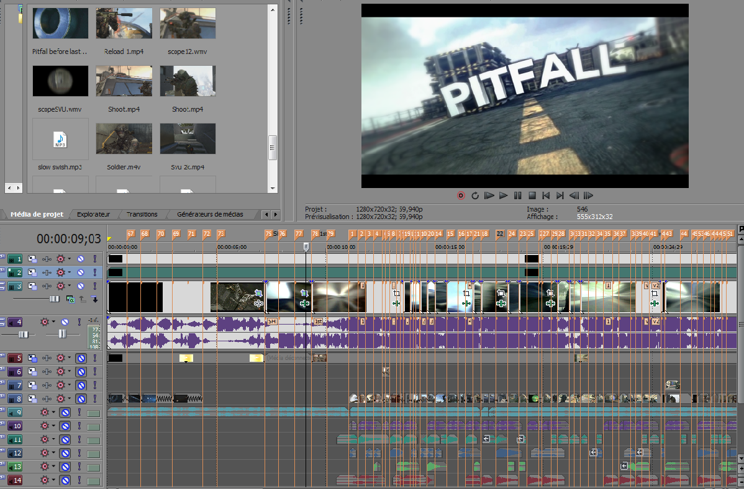Unmute audio track 9

pyautogui.click(x=65, y=413)
